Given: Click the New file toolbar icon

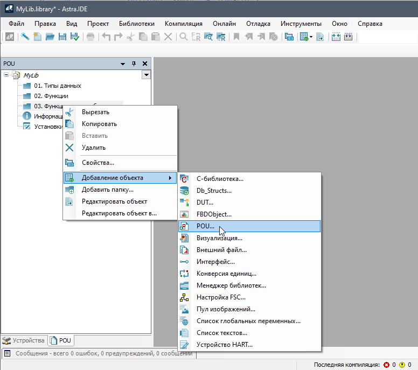Looking at the screenshot, I should coord(37,37).
